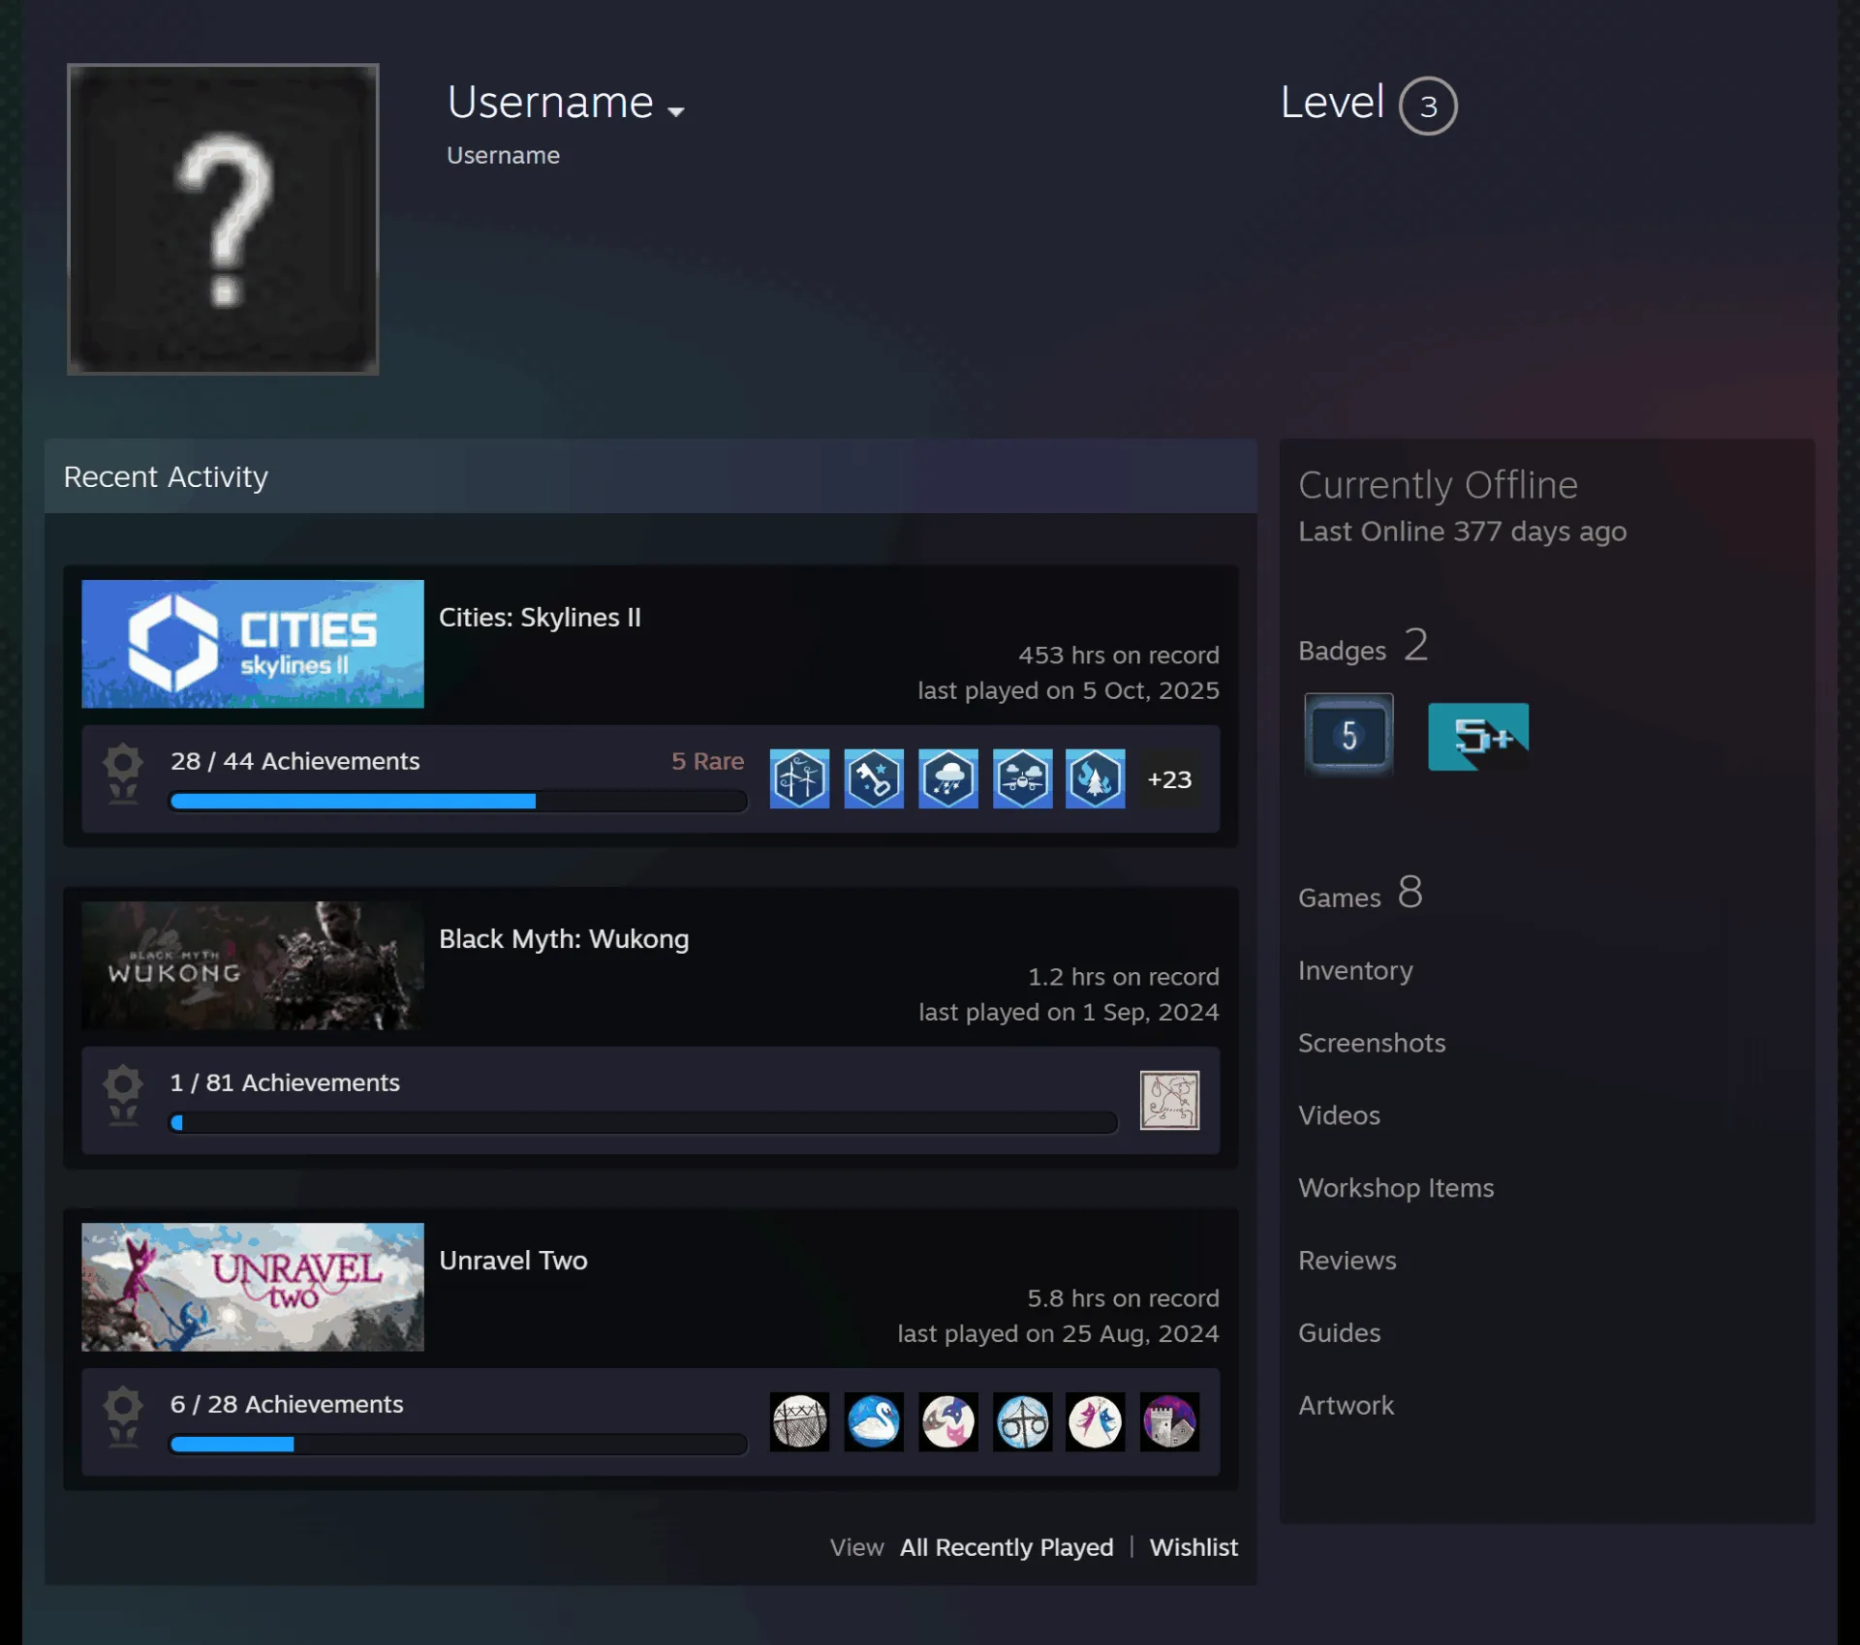The height and width of the screenshot is (1645, 1860).
Task: Click the trophy icon beside 1 / 81 Achievements
Action: tap(123, 1095)
